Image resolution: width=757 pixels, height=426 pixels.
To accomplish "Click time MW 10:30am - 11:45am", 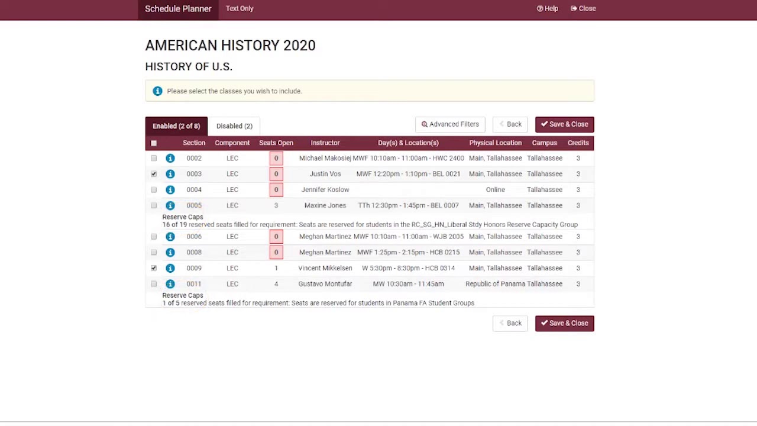I will coord(408,284).
